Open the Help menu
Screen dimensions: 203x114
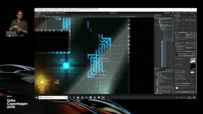click(78, 11)
